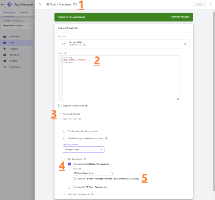Click the FB Pixel - Purchase tag name

(58, 4)
